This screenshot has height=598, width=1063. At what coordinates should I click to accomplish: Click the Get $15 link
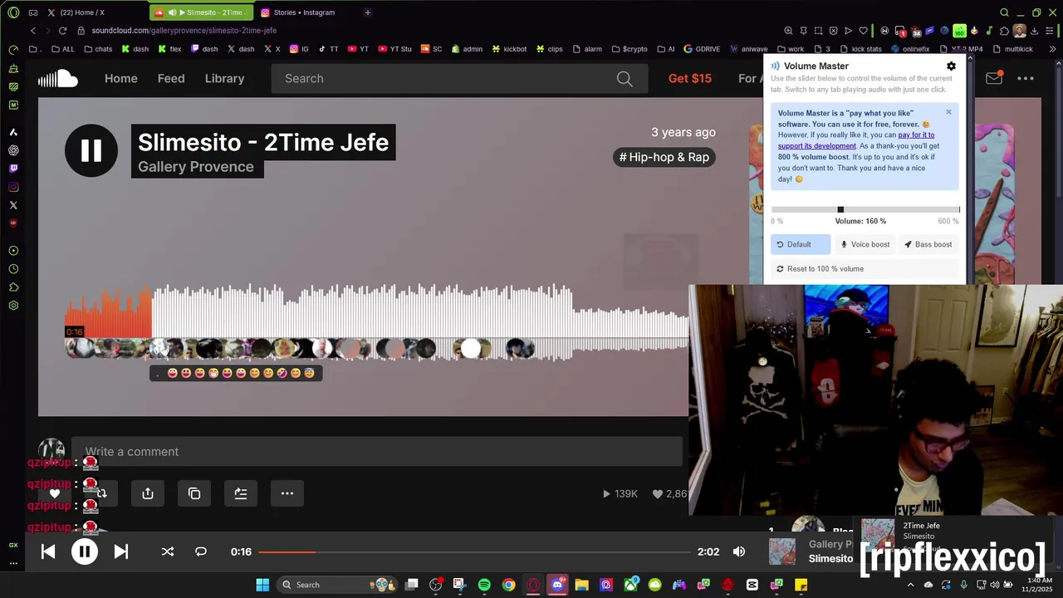pos(690,78)
